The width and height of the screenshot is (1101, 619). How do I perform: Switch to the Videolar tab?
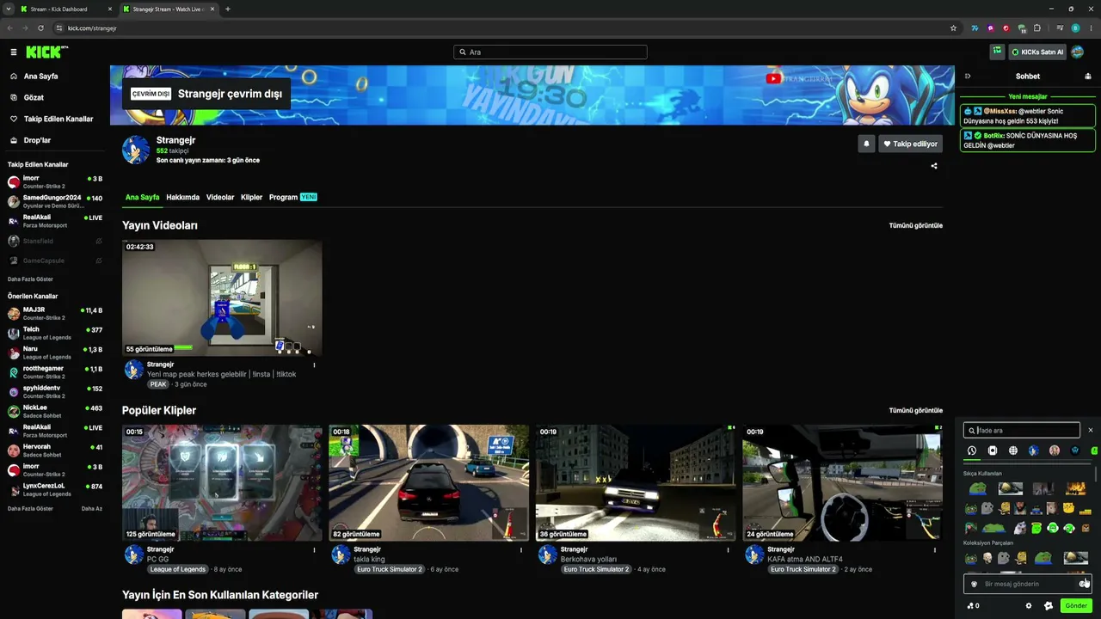click(220, 197)
